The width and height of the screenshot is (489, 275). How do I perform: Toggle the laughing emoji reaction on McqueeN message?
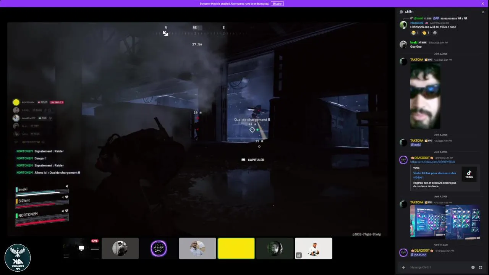tap(415, 33)
